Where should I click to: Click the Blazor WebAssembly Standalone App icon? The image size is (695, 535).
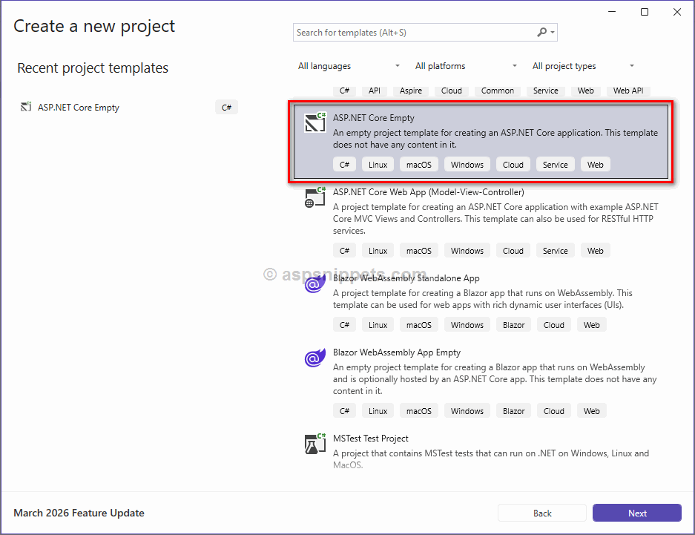point(314,283)
